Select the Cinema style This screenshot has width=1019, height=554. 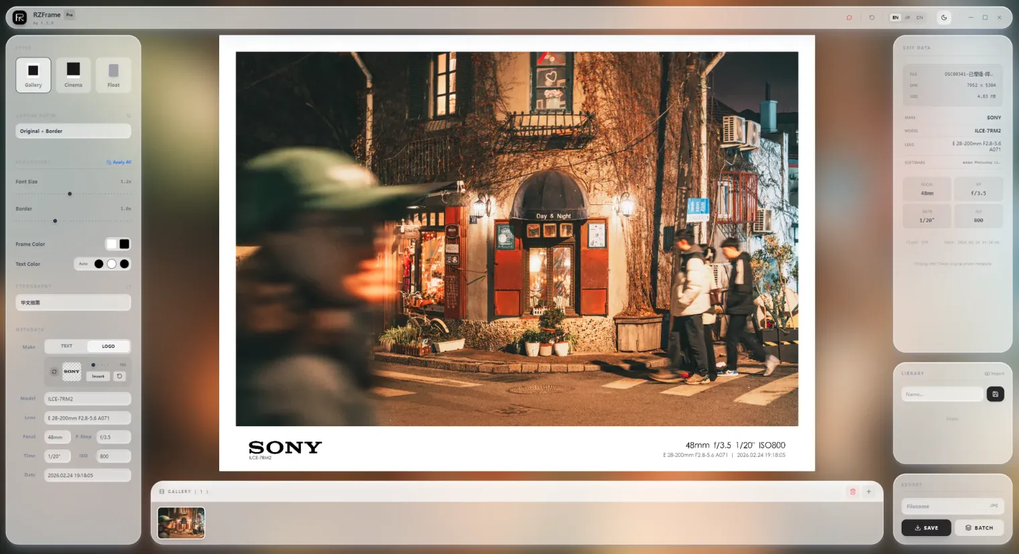click(73, 74)
